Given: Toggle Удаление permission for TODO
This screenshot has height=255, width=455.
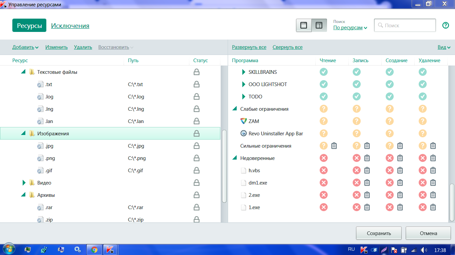Looking at the screenshot, I should pos(423,96).
